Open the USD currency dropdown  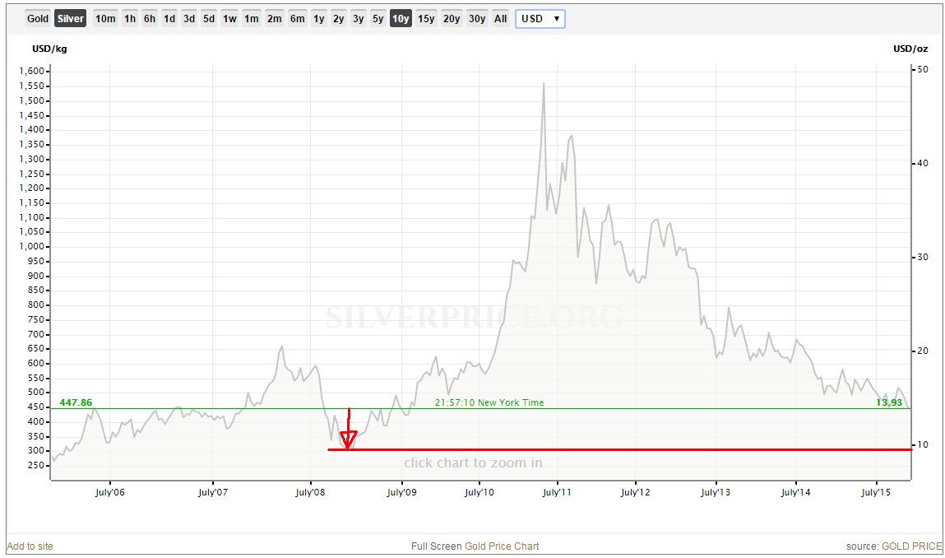point(540,18)
